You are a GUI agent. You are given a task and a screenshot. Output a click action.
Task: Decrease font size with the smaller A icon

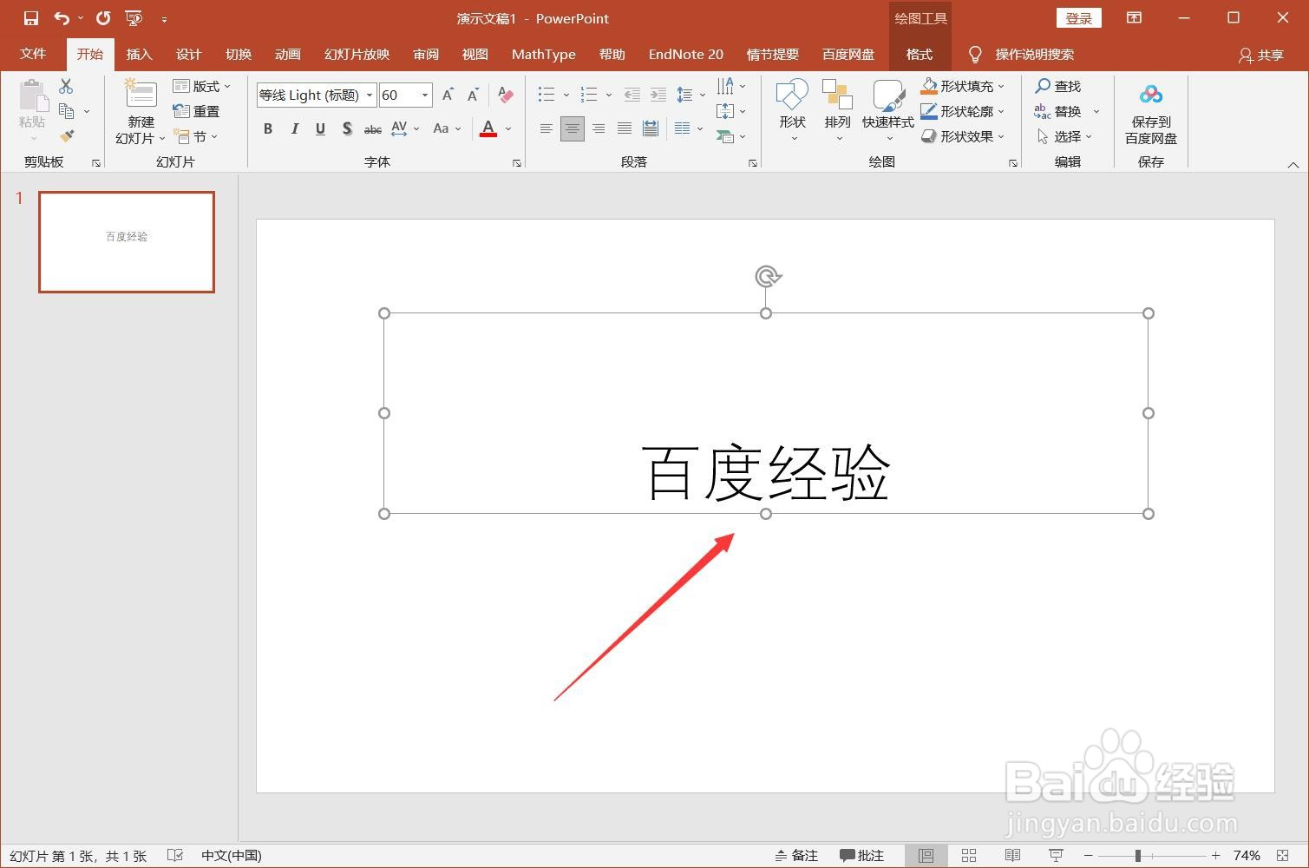click(473, 95)
